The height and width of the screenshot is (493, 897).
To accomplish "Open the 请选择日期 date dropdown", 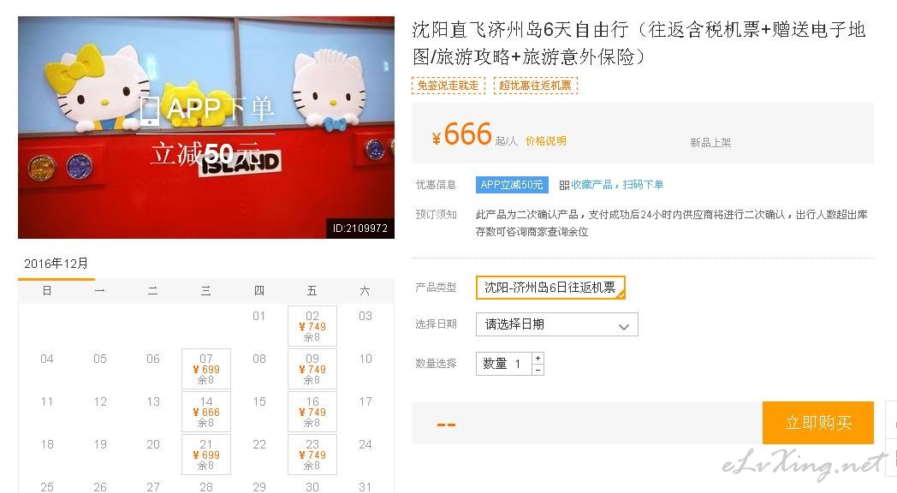I will pos(556,324).
